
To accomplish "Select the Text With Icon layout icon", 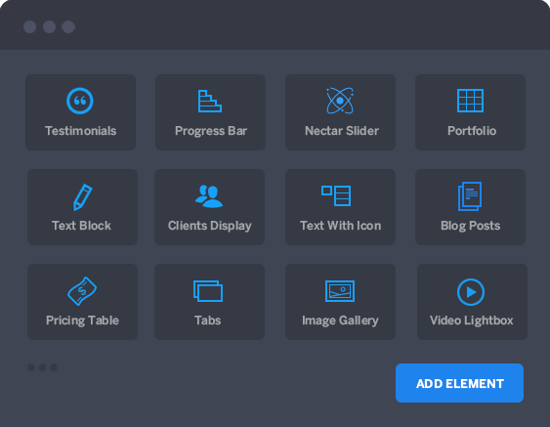I will (x=336, y=195).
